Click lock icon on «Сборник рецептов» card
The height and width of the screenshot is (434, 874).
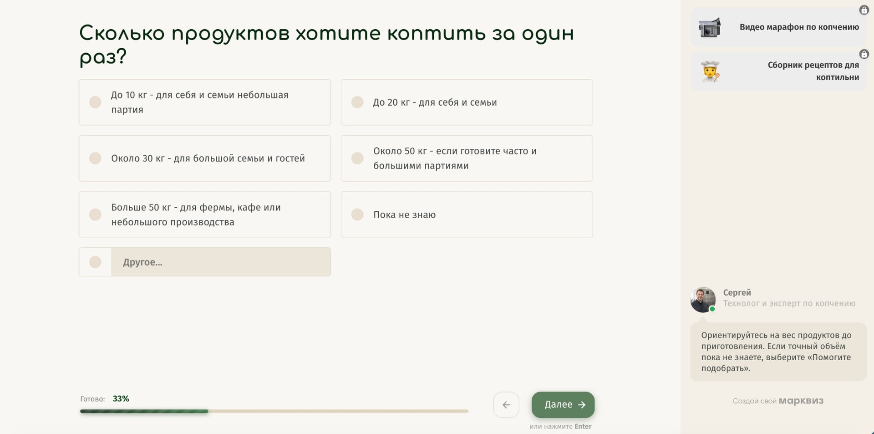point(864,54)
